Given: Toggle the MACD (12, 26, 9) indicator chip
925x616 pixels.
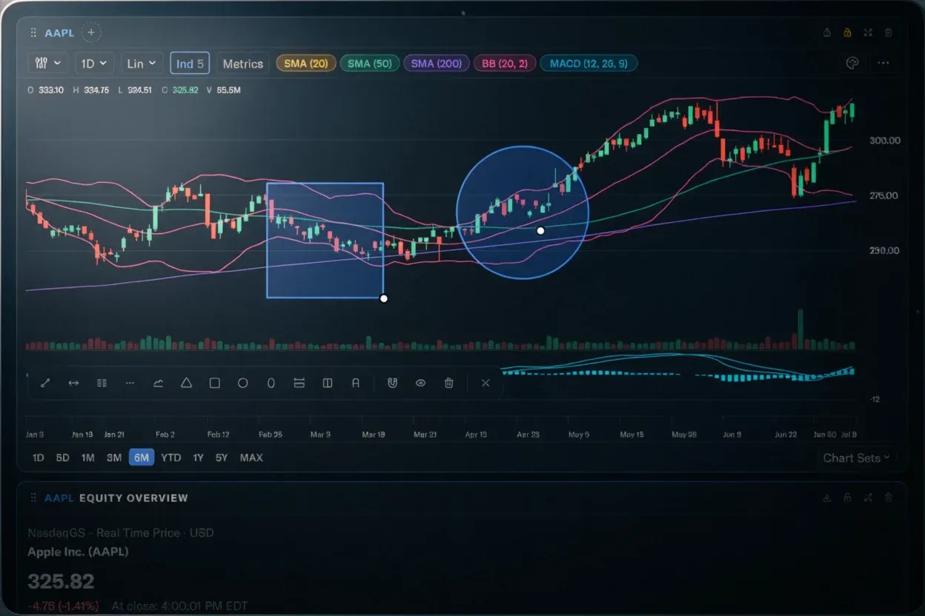Looking at the screenshot, I should (589, 63).
